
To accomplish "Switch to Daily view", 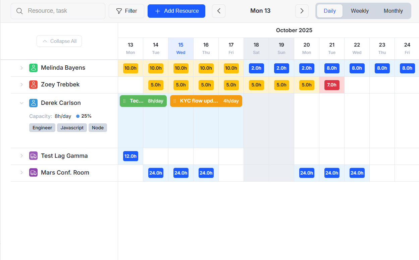I will [x=329, y=11].
